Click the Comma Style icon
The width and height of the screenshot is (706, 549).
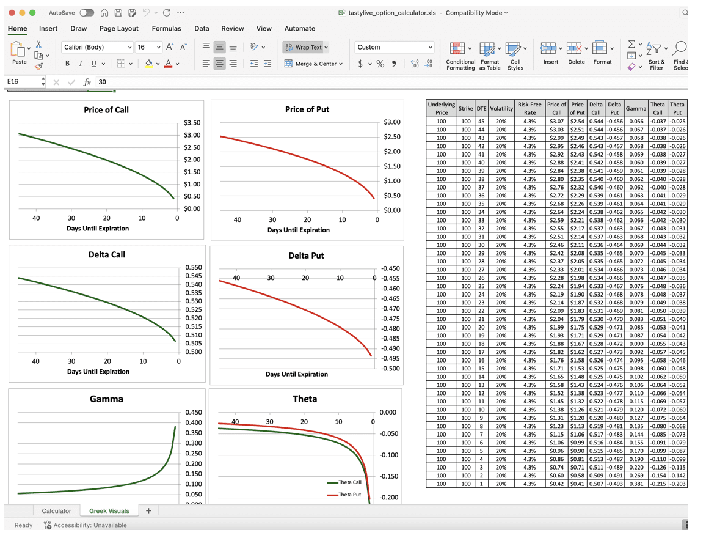[394, 64]
